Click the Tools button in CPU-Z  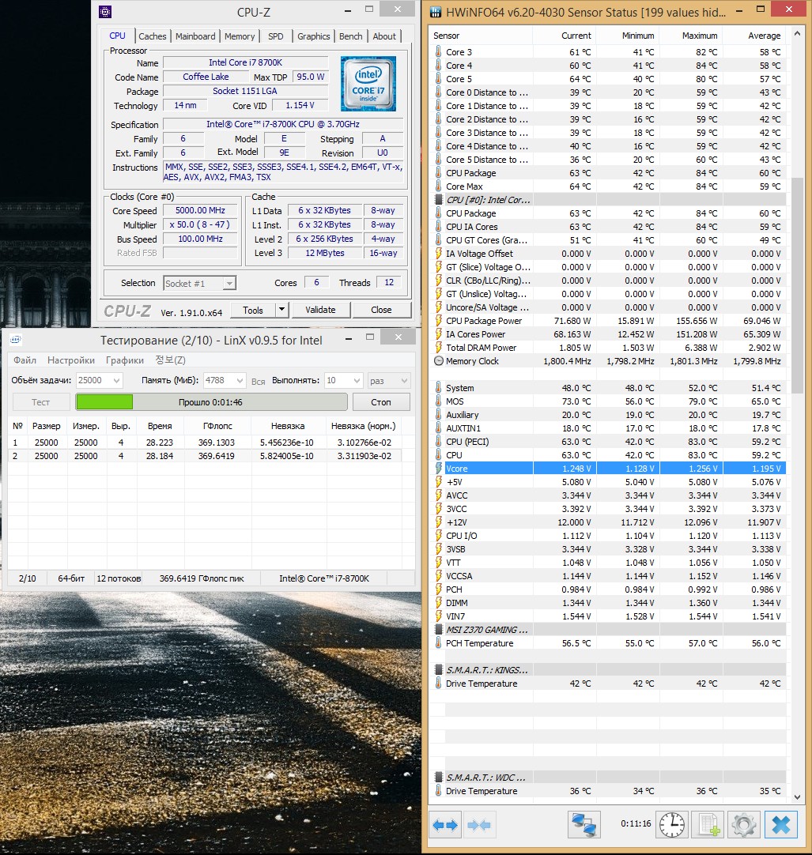tap(253, 310)
